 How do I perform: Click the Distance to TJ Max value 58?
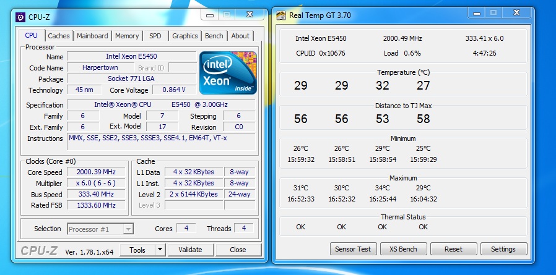[x=423, y=119]
